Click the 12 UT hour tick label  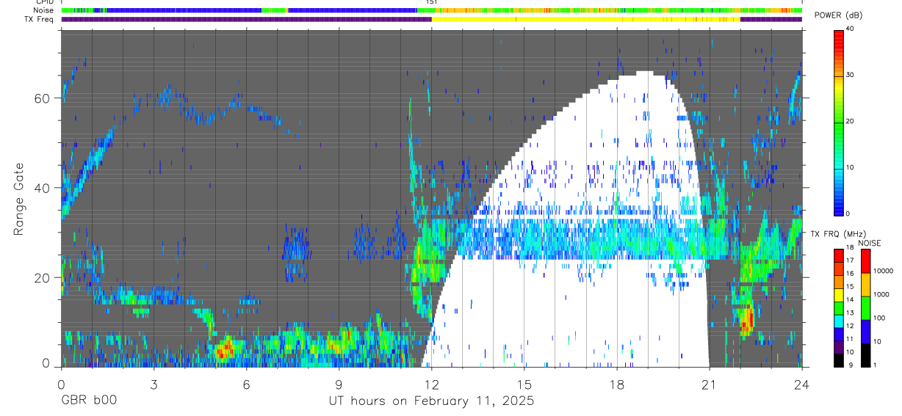click(x=431, y=384)
